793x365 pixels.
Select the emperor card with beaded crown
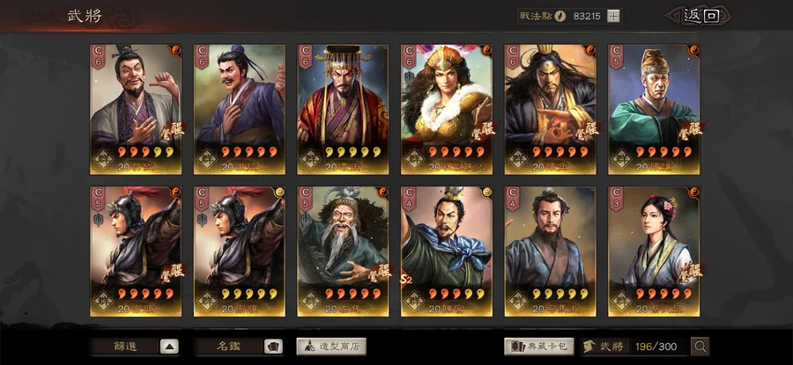pos(343,110)
